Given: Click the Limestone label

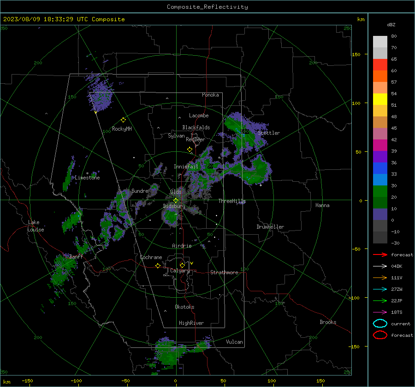Looking at the screenshot, I should click(87, 178).
